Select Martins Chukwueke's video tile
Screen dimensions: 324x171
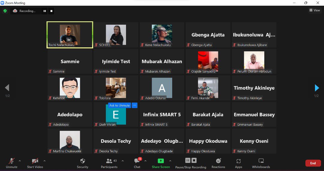click(70, 141)
